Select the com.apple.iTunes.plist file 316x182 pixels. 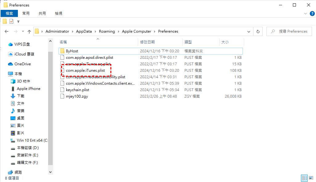(x=85, y=71)
